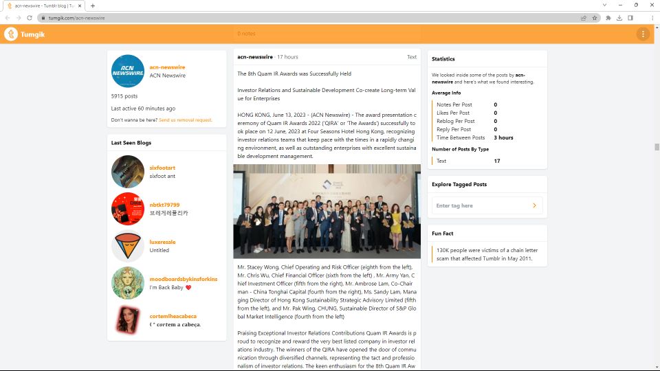Go back using browser back arrow
The width and height of the screenshot is (660, 371).
8,18
